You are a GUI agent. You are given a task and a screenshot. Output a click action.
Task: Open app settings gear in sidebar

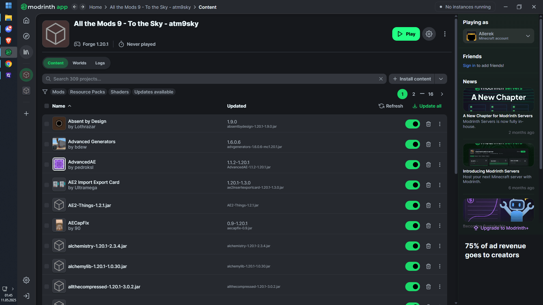coord(26,280)
